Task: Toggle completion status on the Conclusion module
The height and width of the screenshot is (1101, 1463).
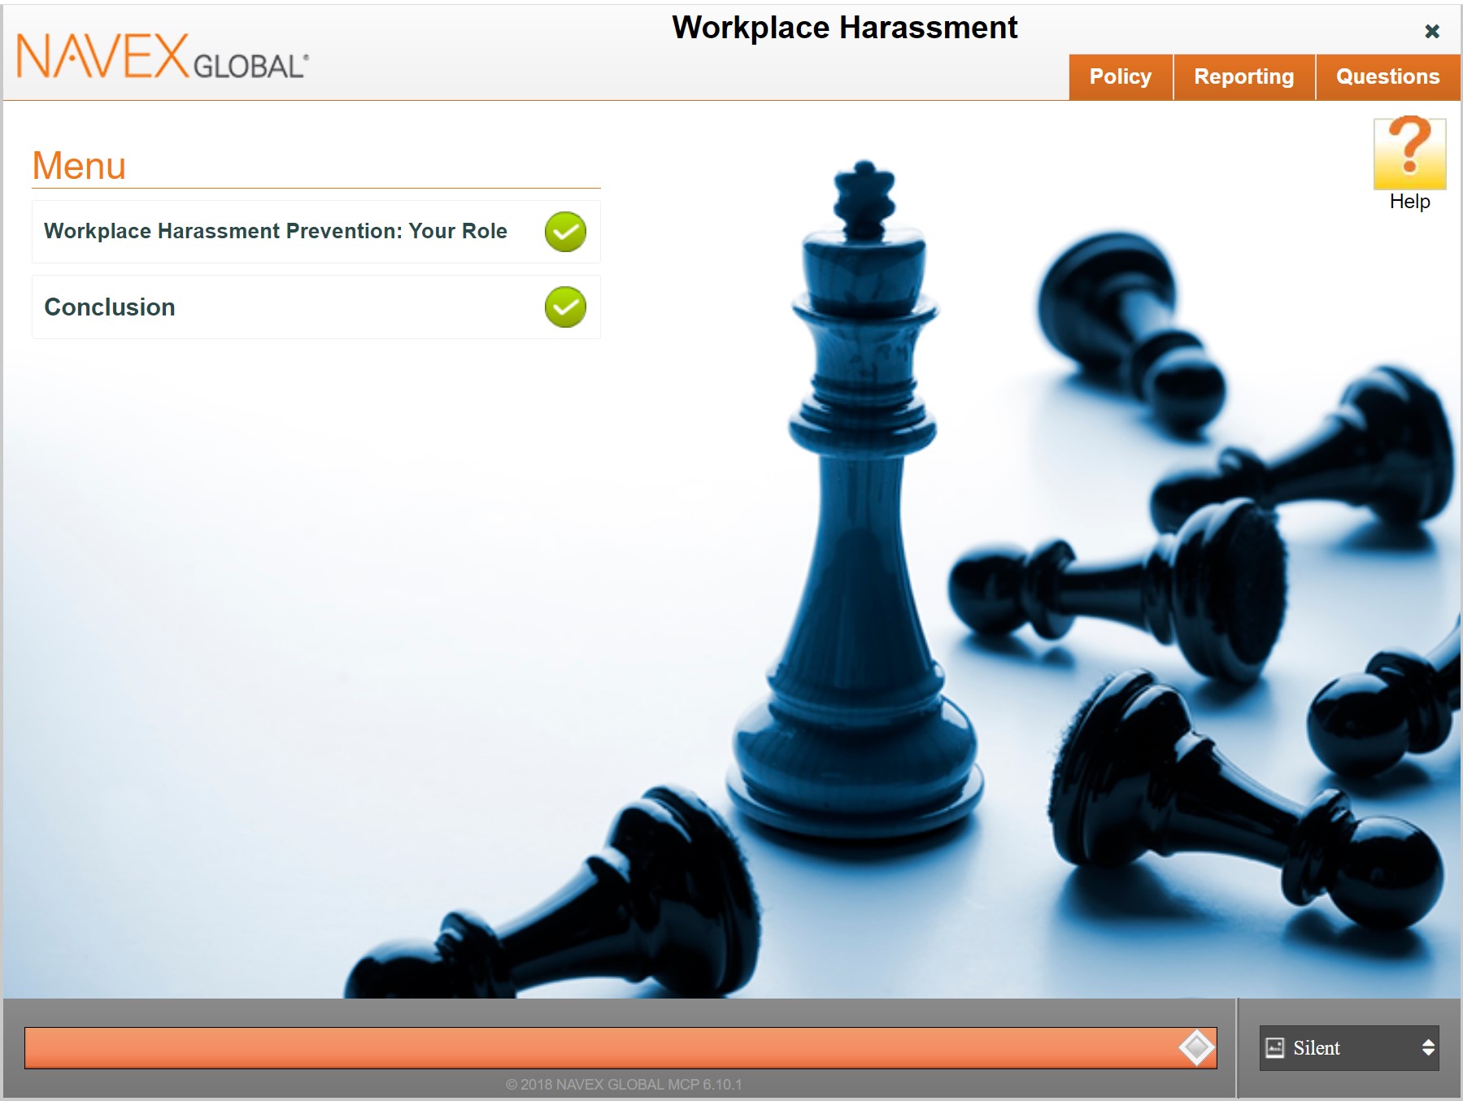Action: pyautogui.click(x=564, y=307)
